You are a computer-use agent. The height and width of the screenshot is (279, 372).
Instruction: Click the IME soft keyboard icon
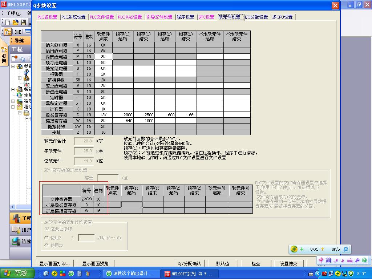350,260
